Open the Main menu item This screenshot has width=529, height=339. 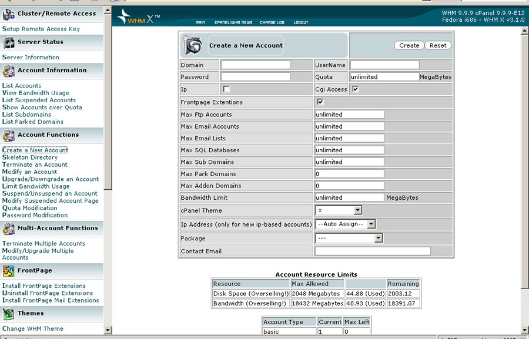(x=200, y=22)
